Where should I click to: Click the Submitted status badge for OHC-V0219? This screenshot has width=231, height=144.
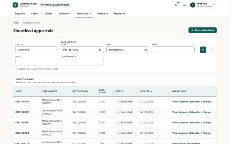tap(125, 123)
